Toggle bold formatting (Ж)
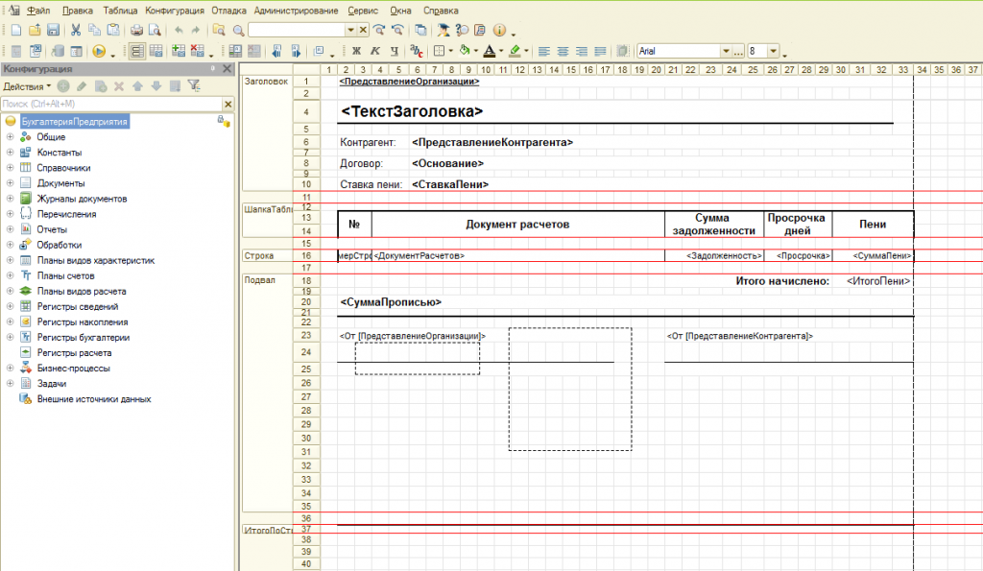Image resolution: width=983 pixels, height=571 pixels. [356, 51]
